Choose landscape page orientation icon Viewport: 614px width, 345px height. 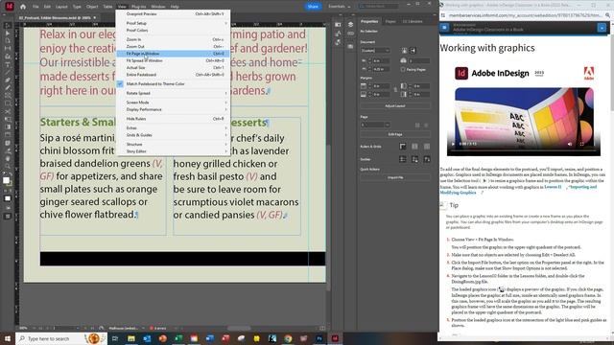tap(413, 51)
